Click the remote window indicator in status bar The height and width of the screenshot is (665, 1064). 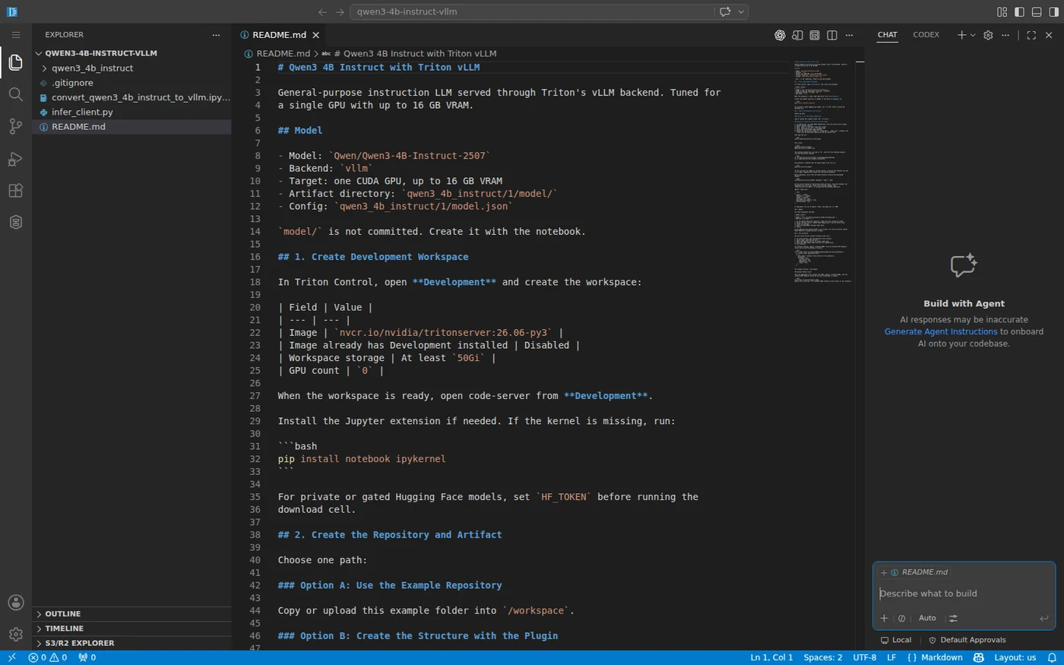pyautogui.click(x=11, y=657)
